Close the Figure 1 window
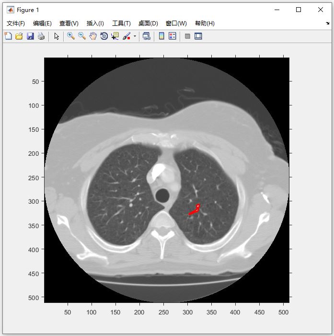The image size is (334, 336). (x=321, y=10)
